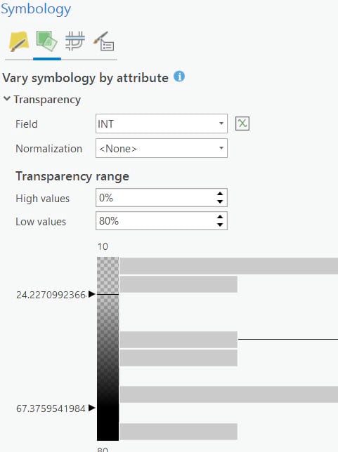Decrease the Low values transparency percentage
The image size is (338, 452).
pos(220,225)
